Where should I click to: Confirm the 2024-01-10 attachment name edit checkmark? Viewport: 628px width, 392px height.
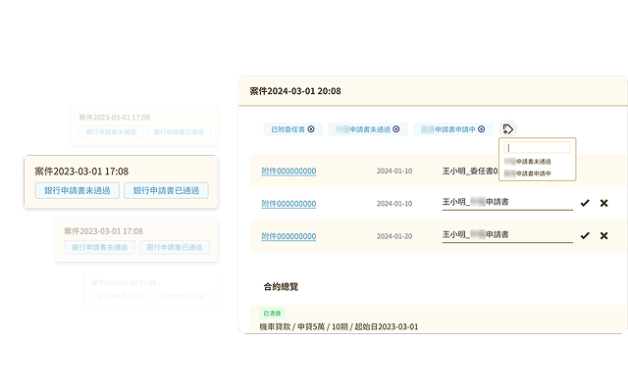tap(585, 203)
